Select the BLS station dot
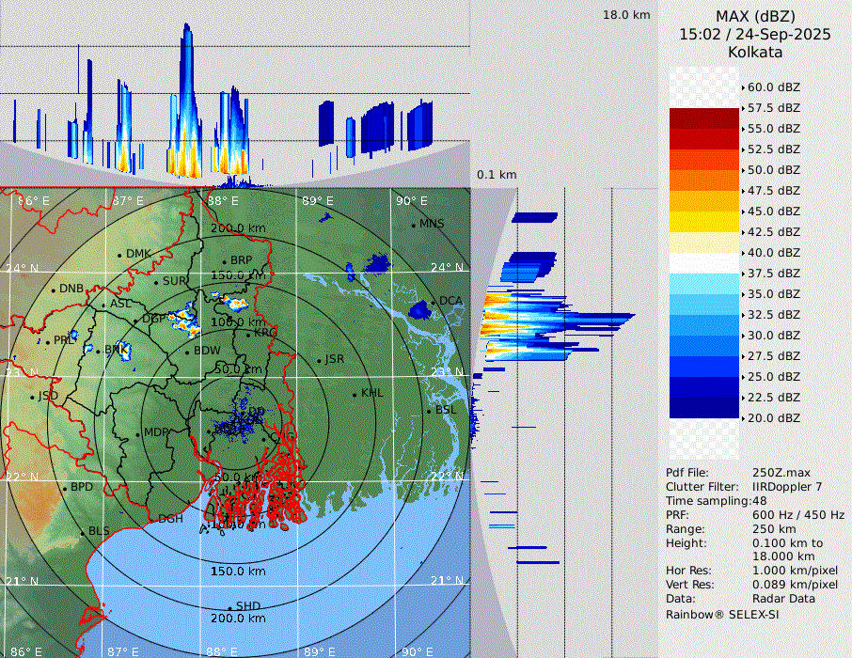Viewport: 852px width, 658px height. (x=82, y=532)
